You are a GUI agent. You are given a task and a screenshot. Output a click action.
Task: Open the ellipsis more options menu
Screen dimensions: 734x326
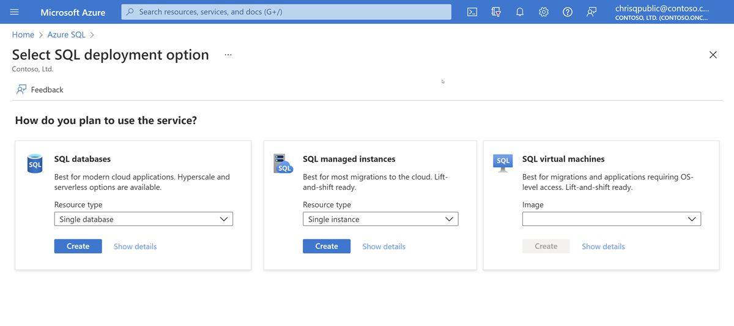click(x=228, y=55)
